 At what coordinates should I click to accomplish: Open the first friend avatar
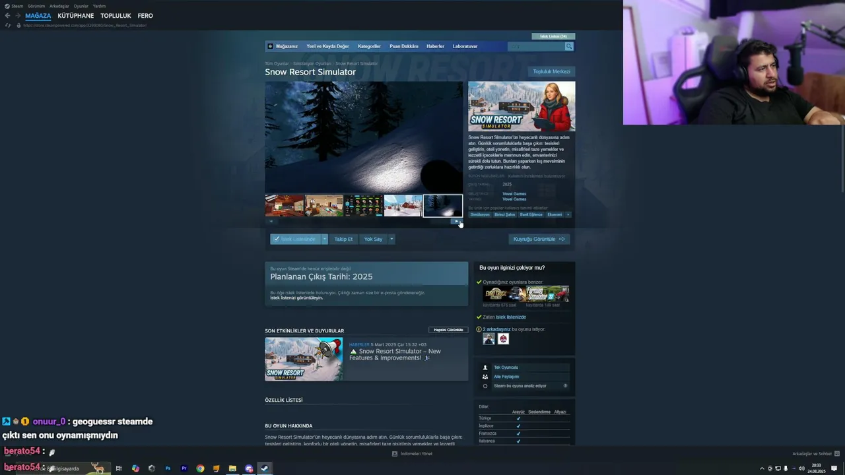(x=489, y=338)
